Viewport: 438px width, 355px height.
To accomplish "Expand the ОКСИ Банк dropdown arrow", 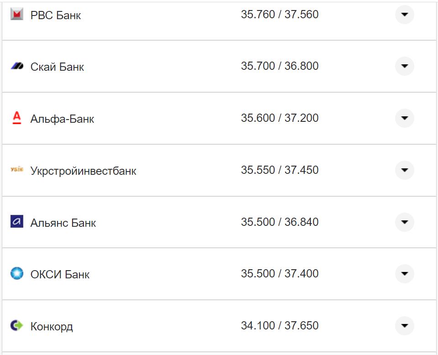I will [404, 274].
